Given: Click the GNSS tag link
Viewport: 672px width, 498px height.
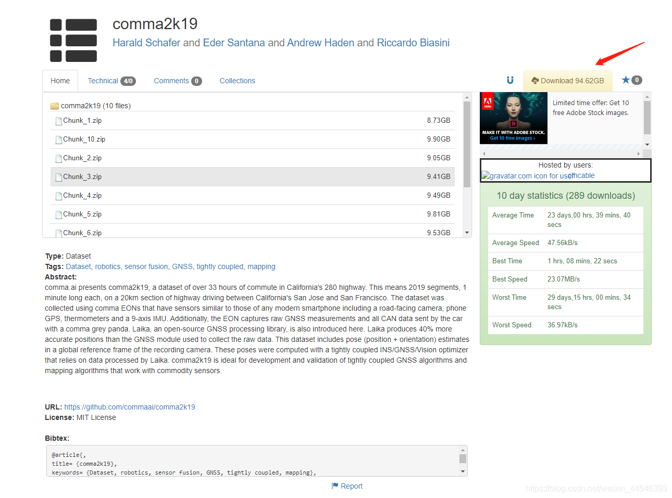Looking at the screenshot, I should click(x=182, y=266).
